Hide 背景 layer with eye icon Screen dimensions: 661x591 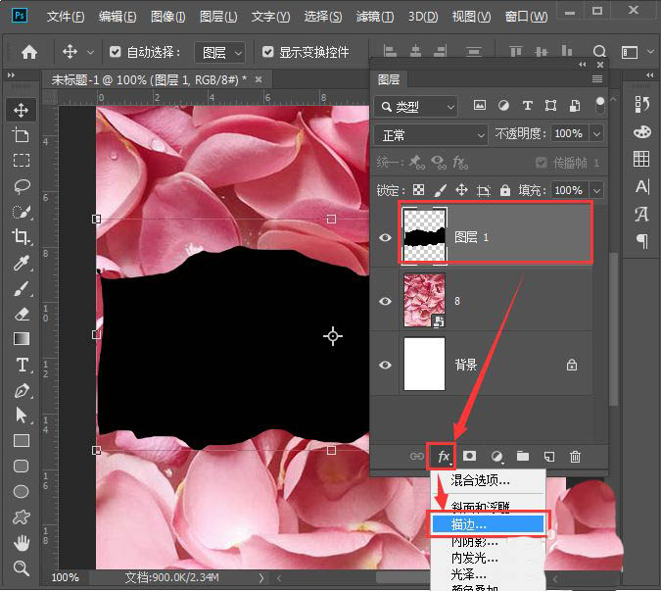(385, 365)
